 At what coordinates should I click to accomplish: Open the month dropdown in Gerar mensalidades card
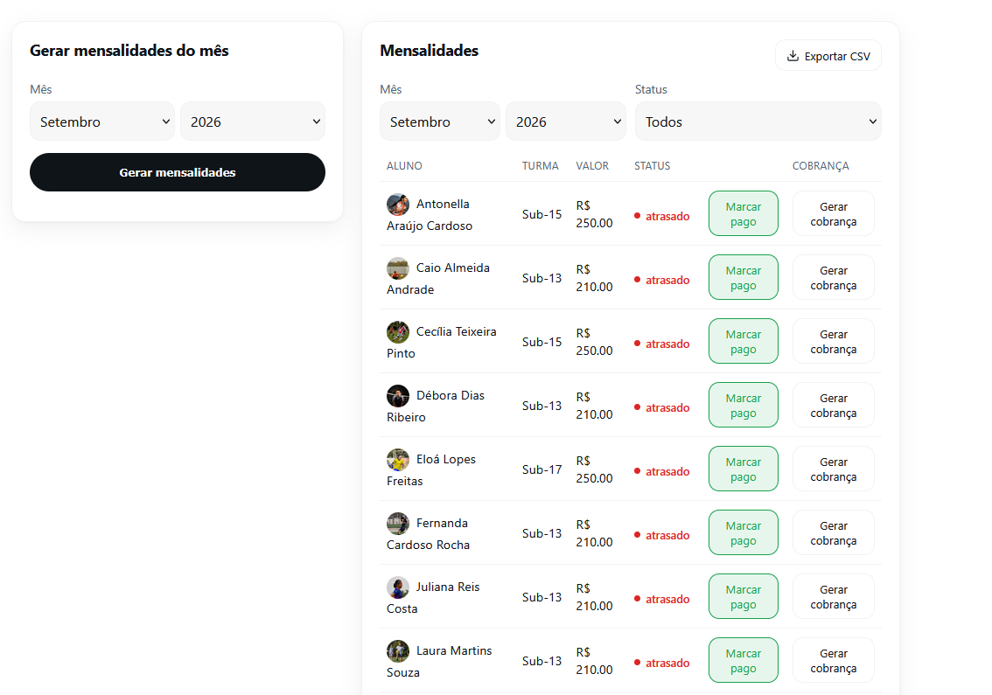pos(102,122)
